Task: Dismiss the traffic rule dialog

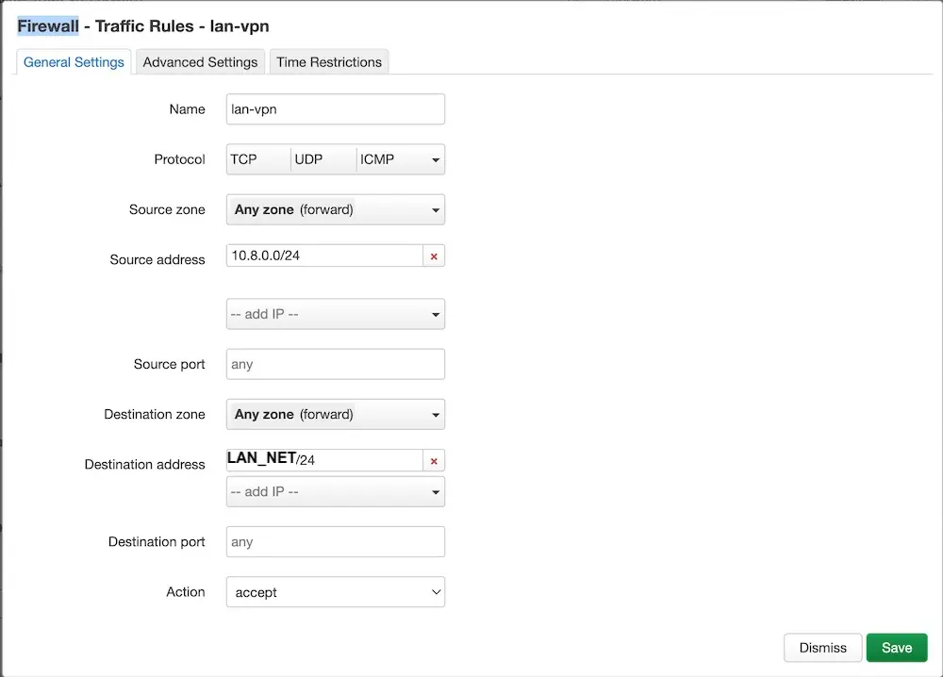Action: [x=822, y=648]
